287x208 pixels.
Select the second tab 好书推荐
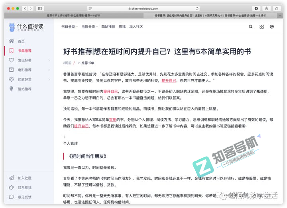point(210,16)
